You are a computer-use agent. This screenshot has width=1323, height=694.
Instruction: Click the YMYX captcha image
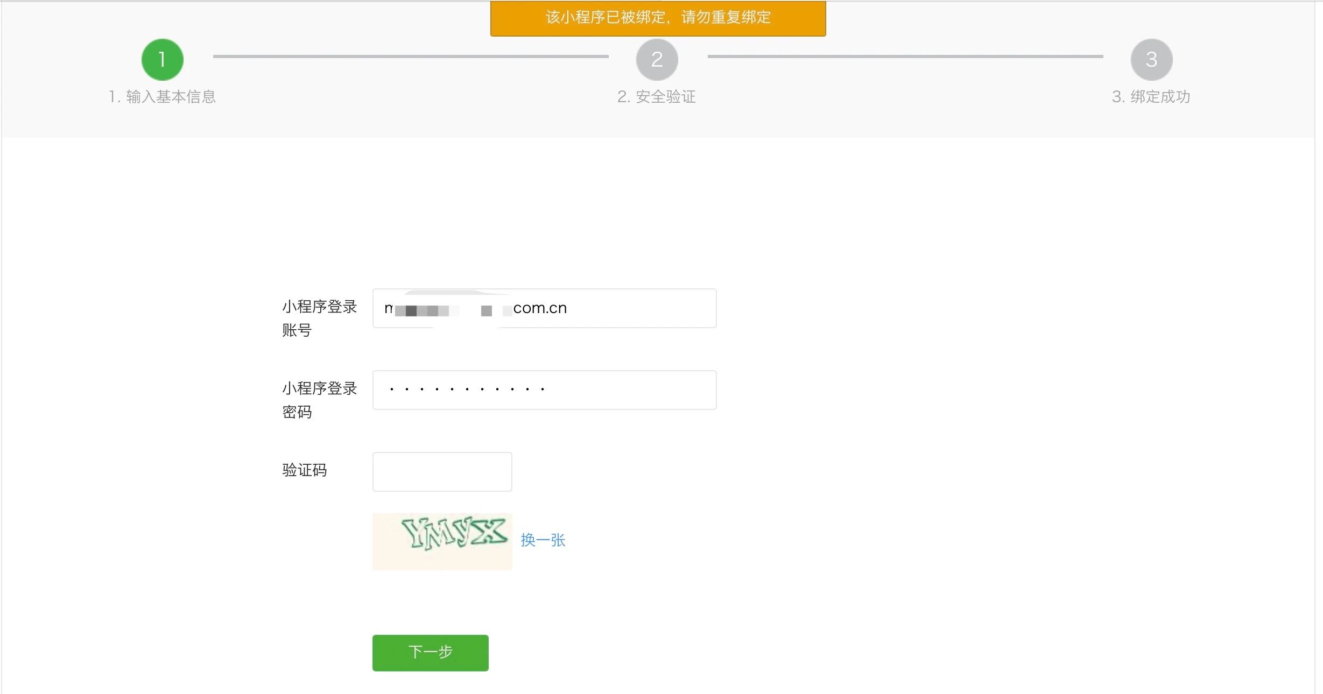(442, 541)
